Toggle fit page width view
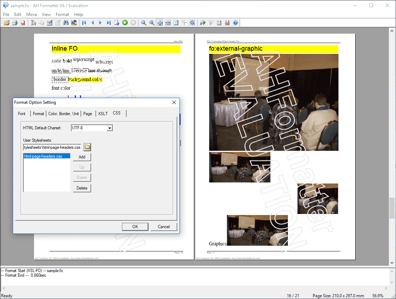396x299 pixels. pyautogui.click(x=168, y=23)
